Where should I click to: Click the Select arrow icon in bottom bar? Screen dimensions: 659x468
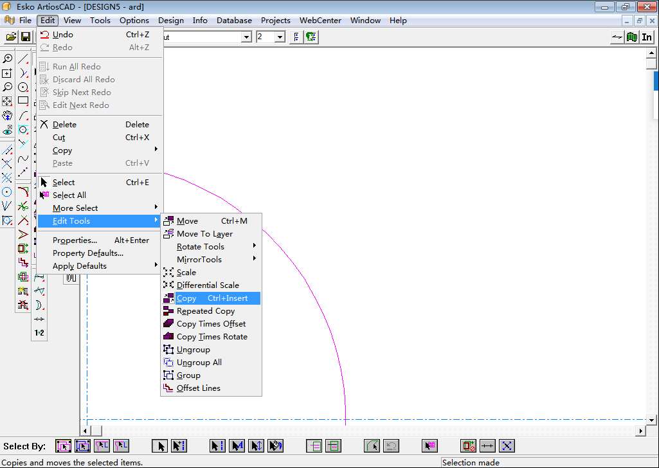tap(160, 446)
